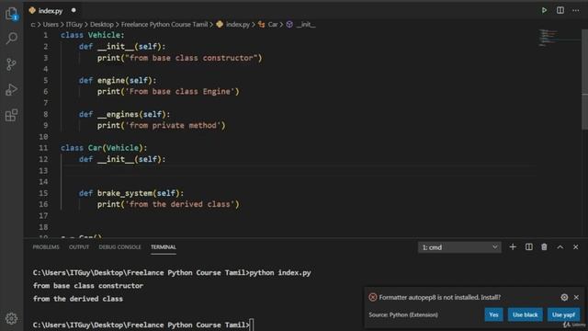This screenshot has height=331, width=588.
Task: Select the Terminal tab
Action: tap(164, 247)
